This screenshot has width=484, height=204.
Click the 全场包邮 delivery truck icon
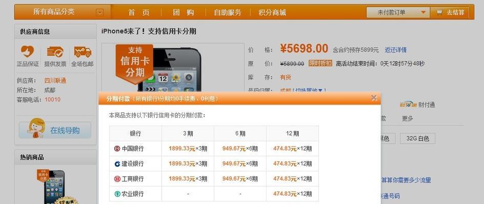point(82,52)
